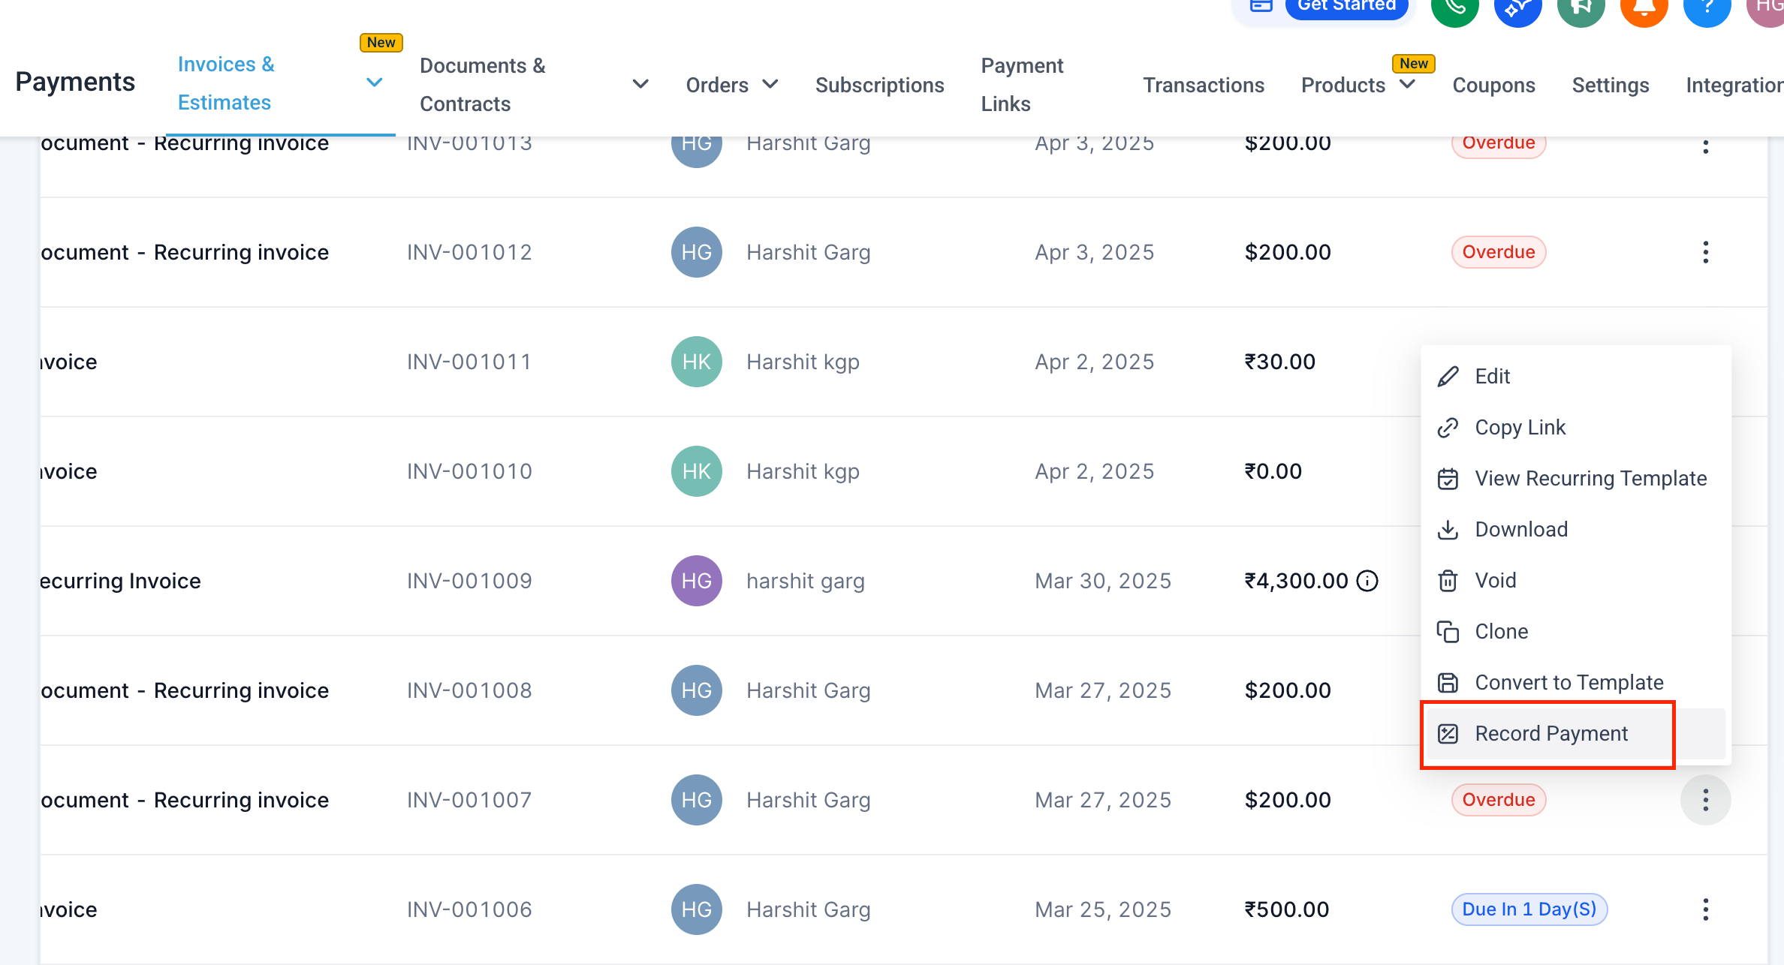Click the megaphone announcements icon
The image size is (1784, 965).
click(1581, 8)
